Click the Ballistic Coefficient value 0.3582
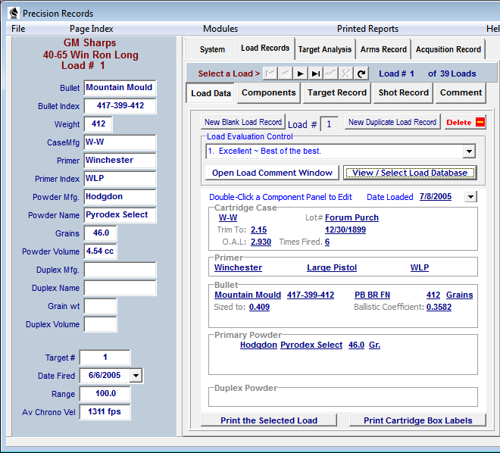The height and width of the screenshot is (453, 500). click(439, 307)
